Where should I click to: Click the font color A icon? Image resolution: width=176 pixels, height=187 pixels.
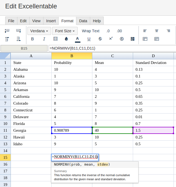click(x=77, y=39)
